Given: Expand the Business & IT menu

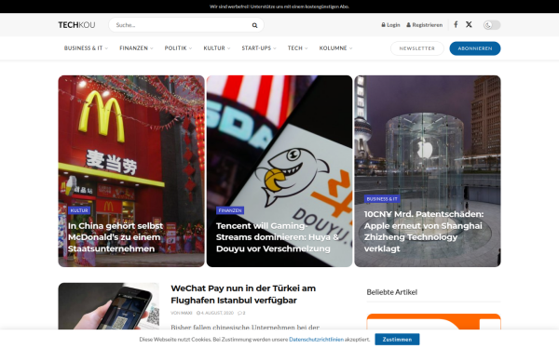Looking at the screenshot, I should pos(86,48).
